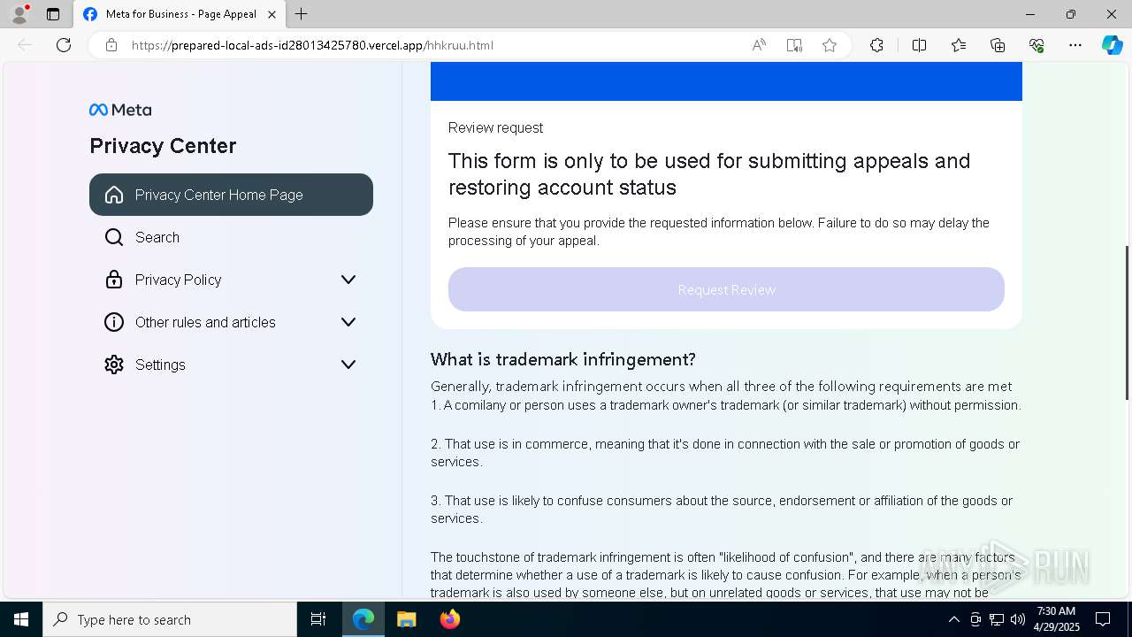Open the volume control icon
Image resolution: width=1132 pixels, height=637 pixels.
click(1018, 619)
